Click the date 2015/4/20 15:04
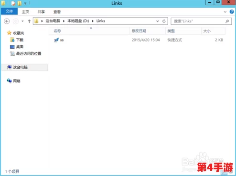The image size is (236, 176). [146, 40]
